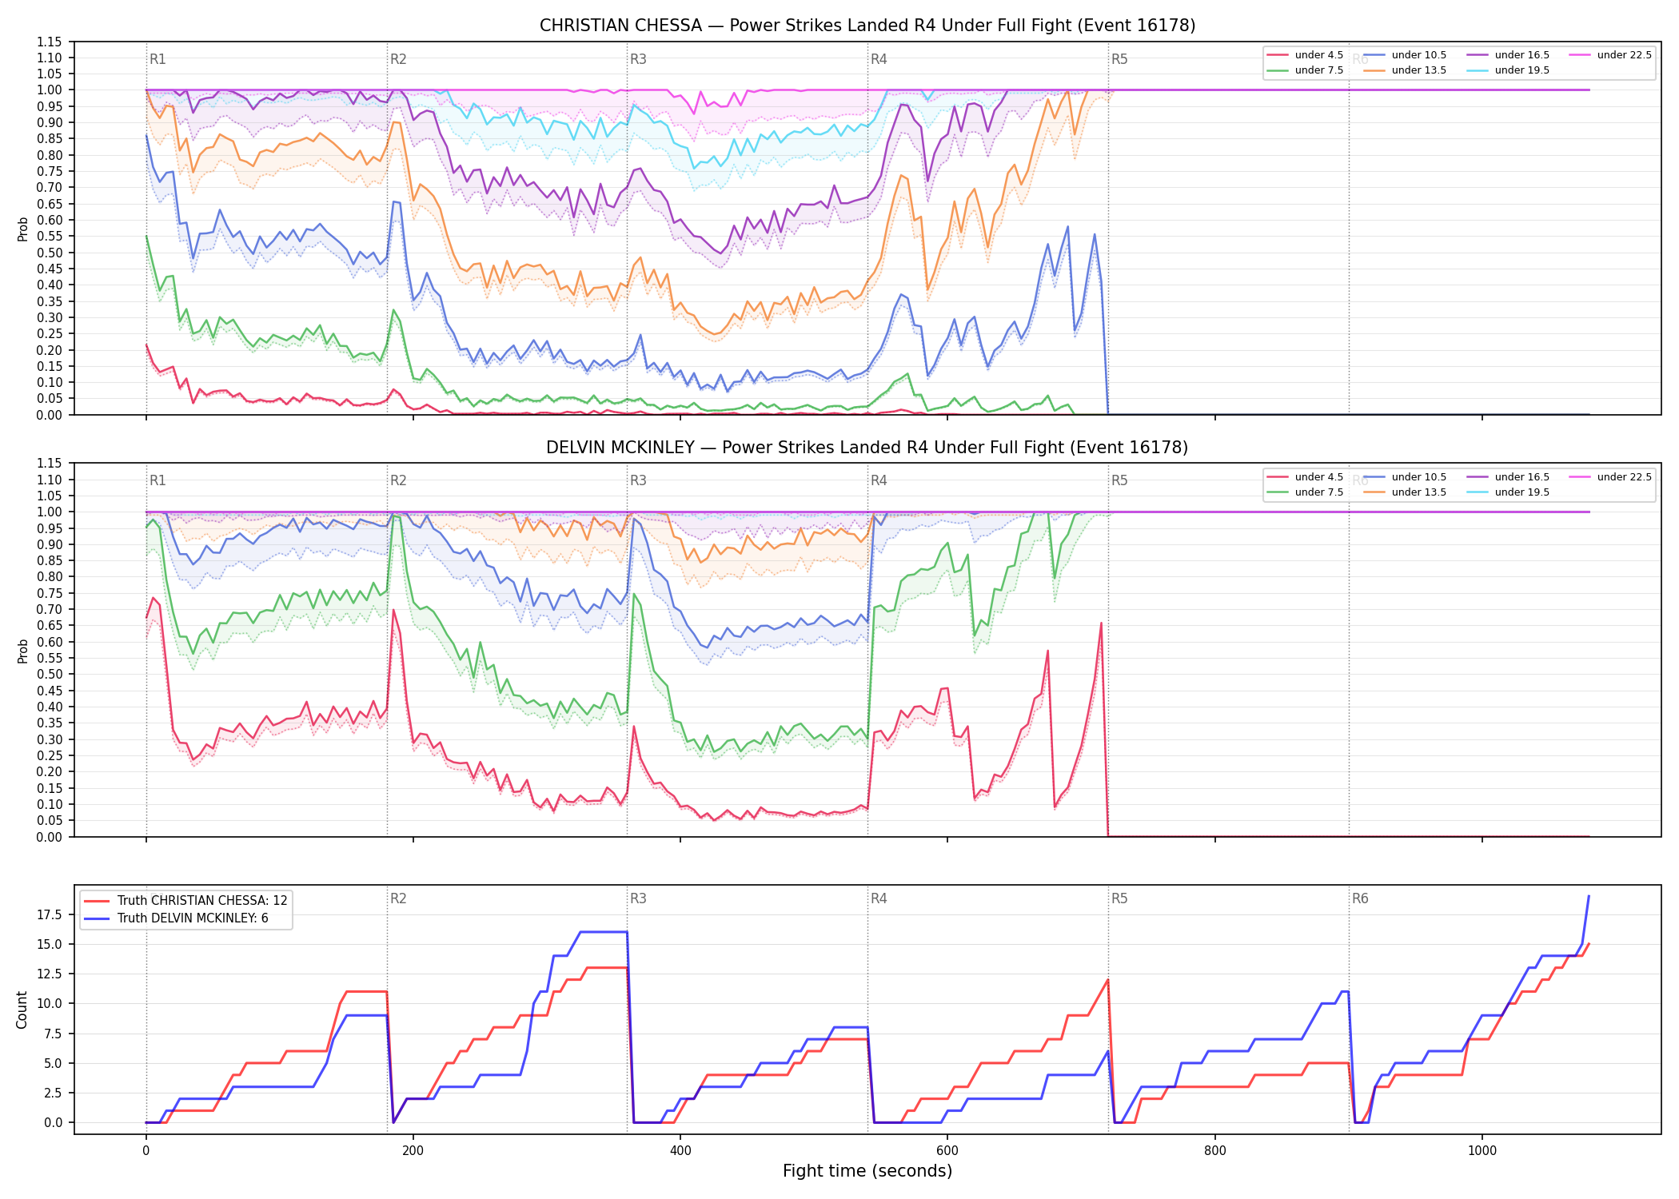Select 'under 16.5' legend entry in Chessa chart

coord(1508,55)
